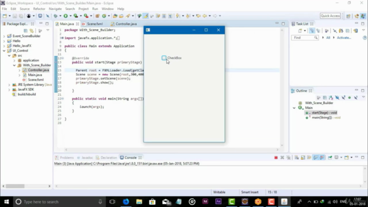Click Activate... link in Task List
The image size is (368, 207).
pos(344,37)
